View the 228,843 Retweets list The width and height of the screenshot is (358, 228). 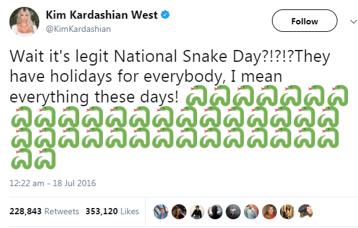tap(44, 211)
